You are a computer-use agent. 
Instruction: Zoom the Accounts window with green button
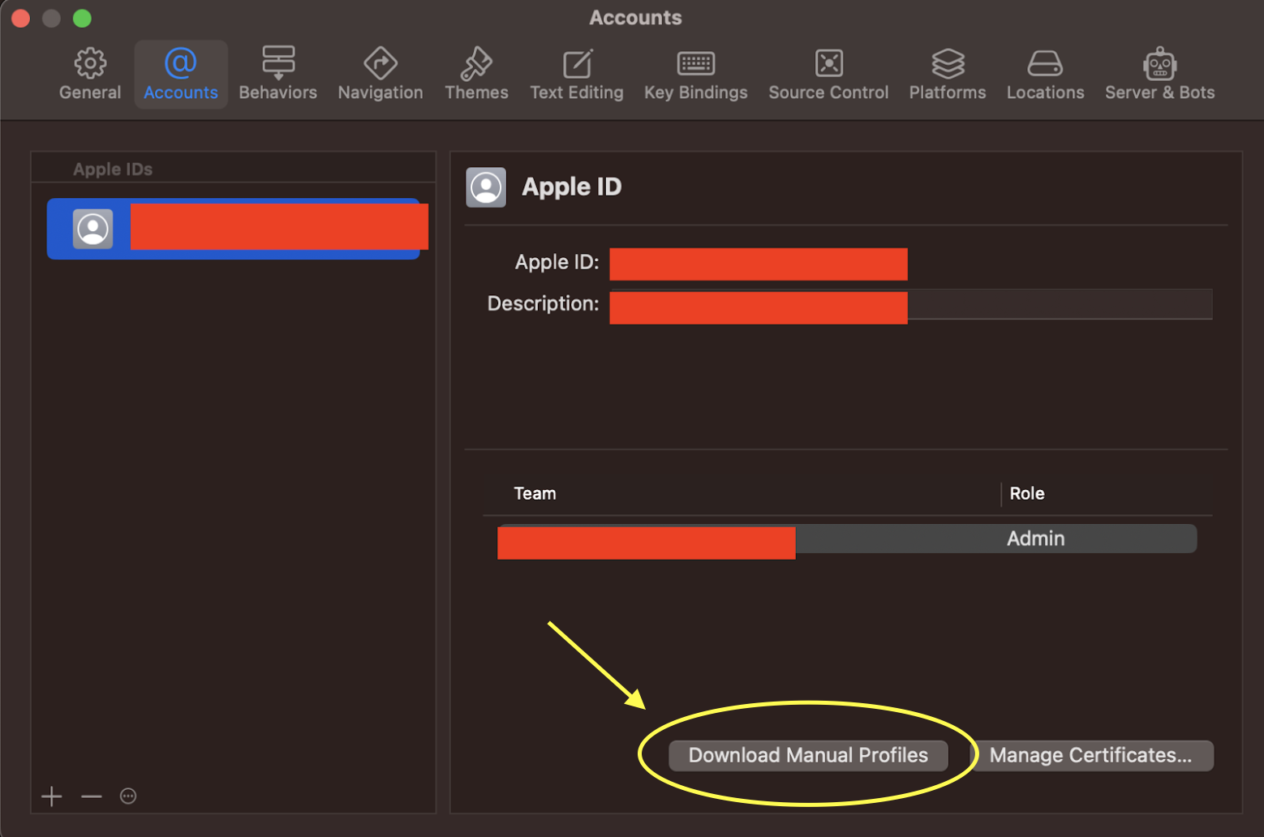coord(82,18)
